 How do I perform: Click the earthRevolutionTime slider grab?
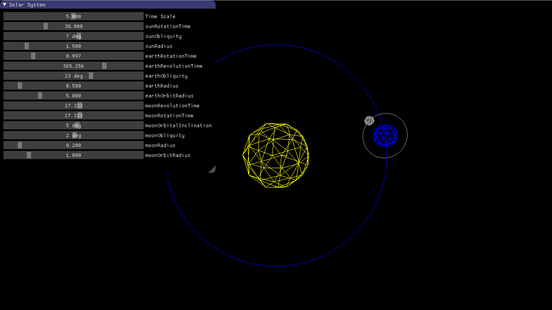pos(104,66)
